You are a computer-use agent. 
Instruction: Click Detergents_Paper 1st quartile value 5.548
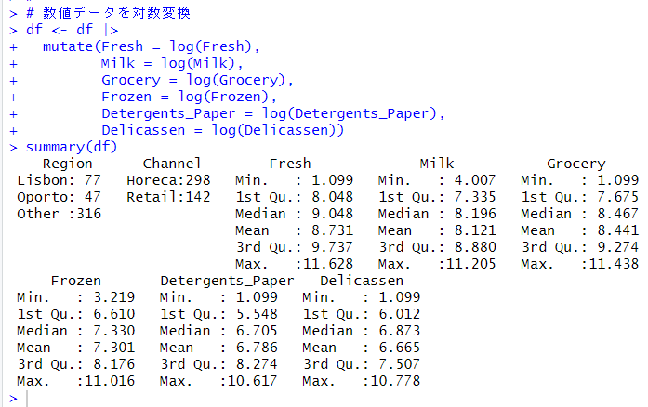pyautogui.click(x=257, y=314)
